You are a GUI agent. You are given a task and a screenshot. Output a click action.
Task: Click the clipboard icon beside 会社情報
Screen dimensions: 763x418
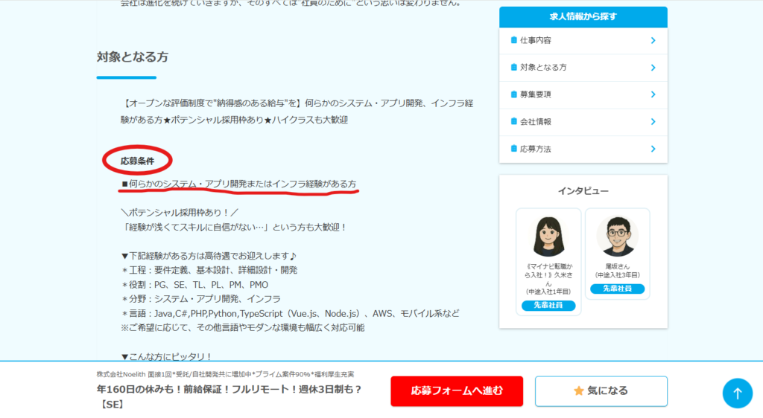point(513,121)
